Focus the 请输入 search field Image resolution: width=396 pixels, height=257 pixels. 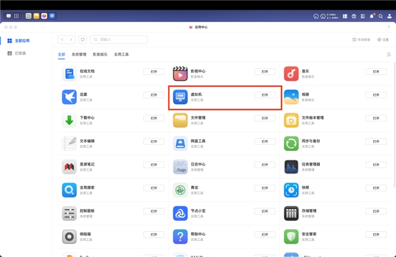coord(119,40)
